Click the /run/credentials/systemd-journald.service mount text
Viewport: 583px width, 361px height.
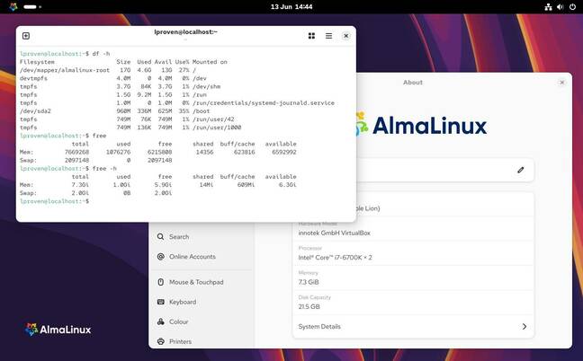[x=264, y=102]
